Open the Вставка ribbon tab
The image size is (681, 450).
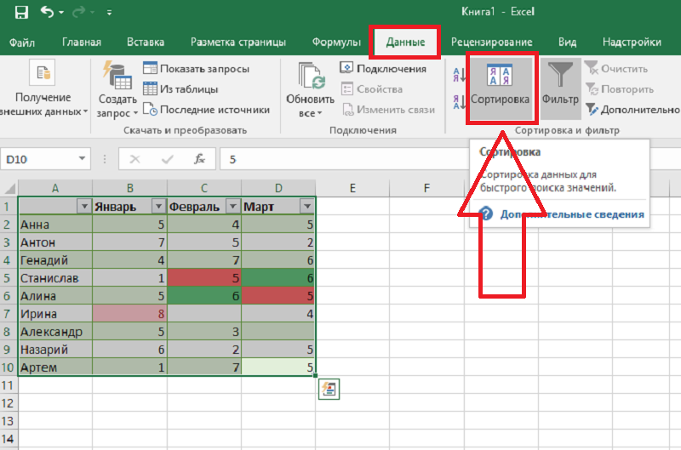click(x=146, y=42)
